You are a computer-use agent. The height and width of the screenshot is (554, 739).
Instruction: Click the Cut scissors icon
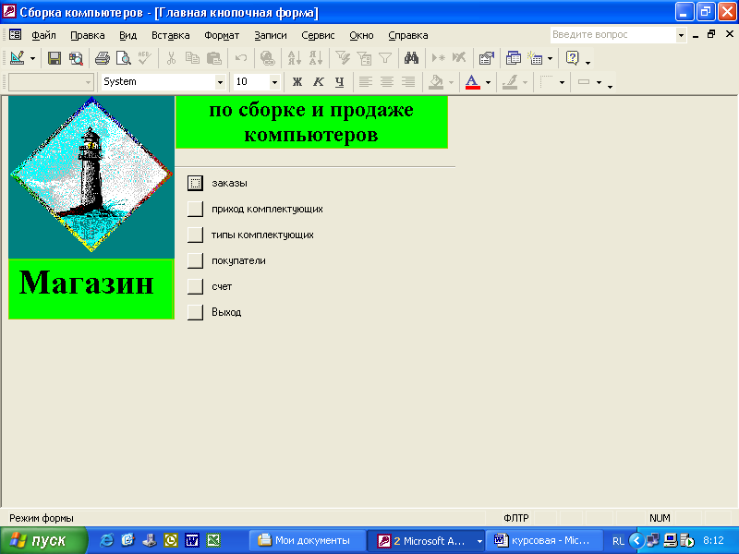(x=171, y=58)
